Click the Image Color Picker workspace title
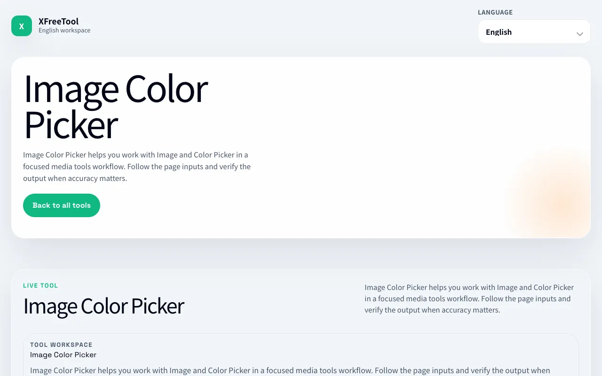The image size is (602, 376). [63, 355]
